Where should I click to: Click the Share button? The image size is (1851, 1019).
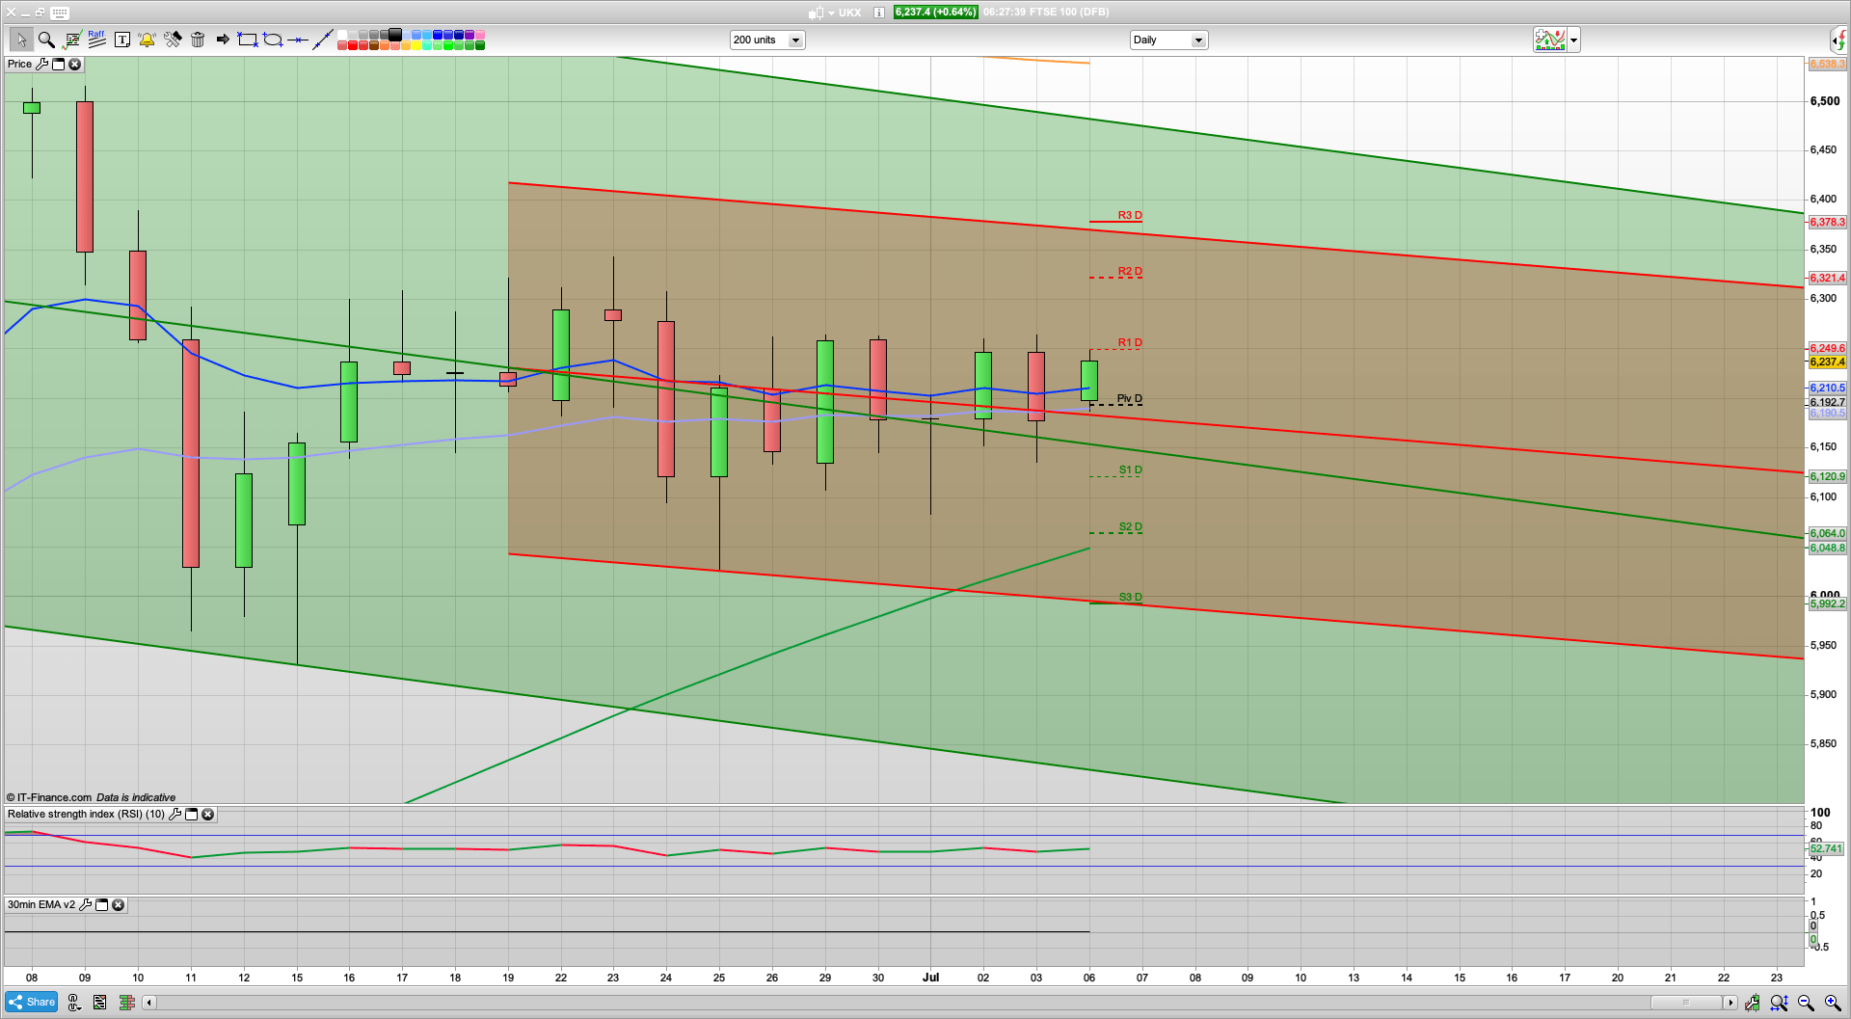[31, 1002]
